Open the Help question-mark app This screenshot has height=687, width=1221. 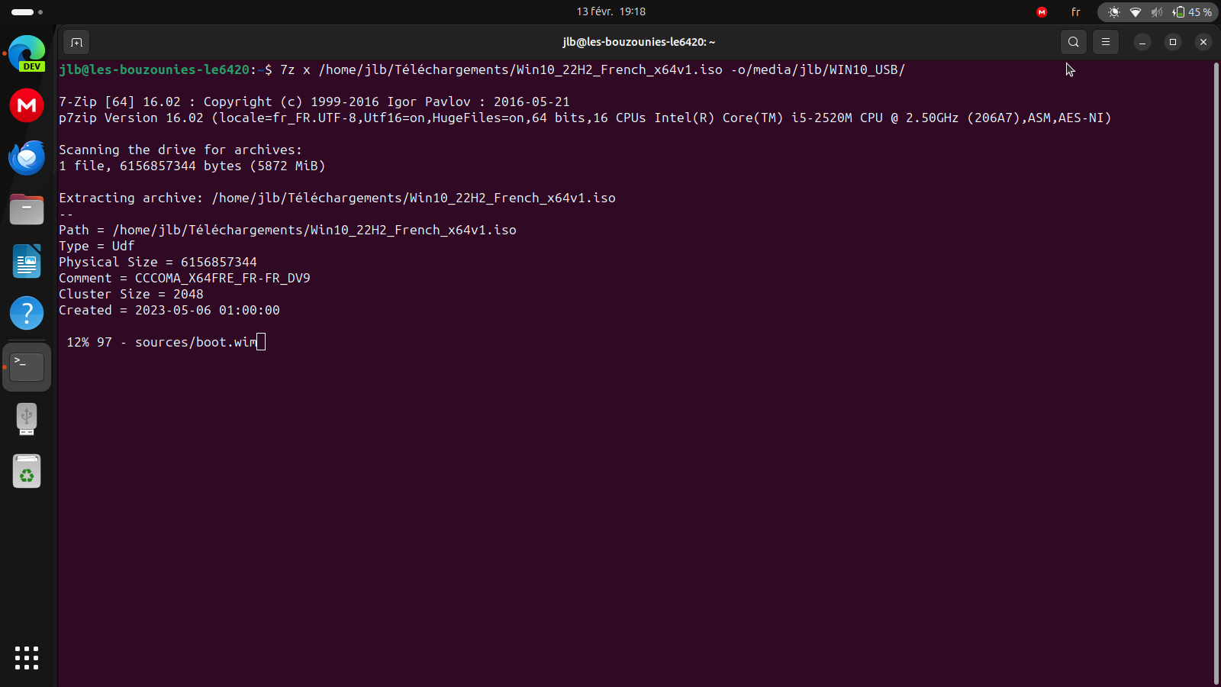click(x=27, y=313)
